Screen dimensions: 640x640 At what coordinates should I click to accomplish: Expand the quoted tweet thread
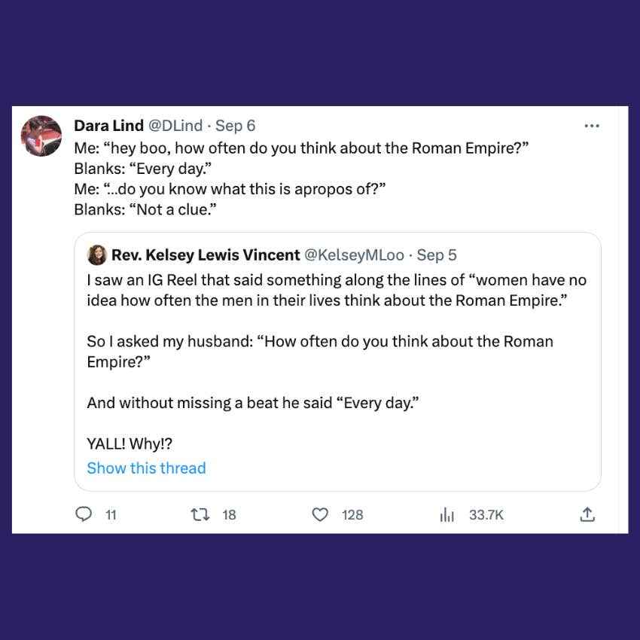click(146, 468)
